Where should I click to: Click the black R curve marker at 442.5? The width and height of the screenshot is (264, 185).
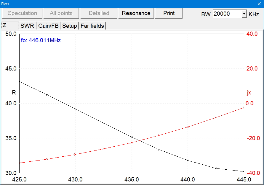[x=216, y=168]
